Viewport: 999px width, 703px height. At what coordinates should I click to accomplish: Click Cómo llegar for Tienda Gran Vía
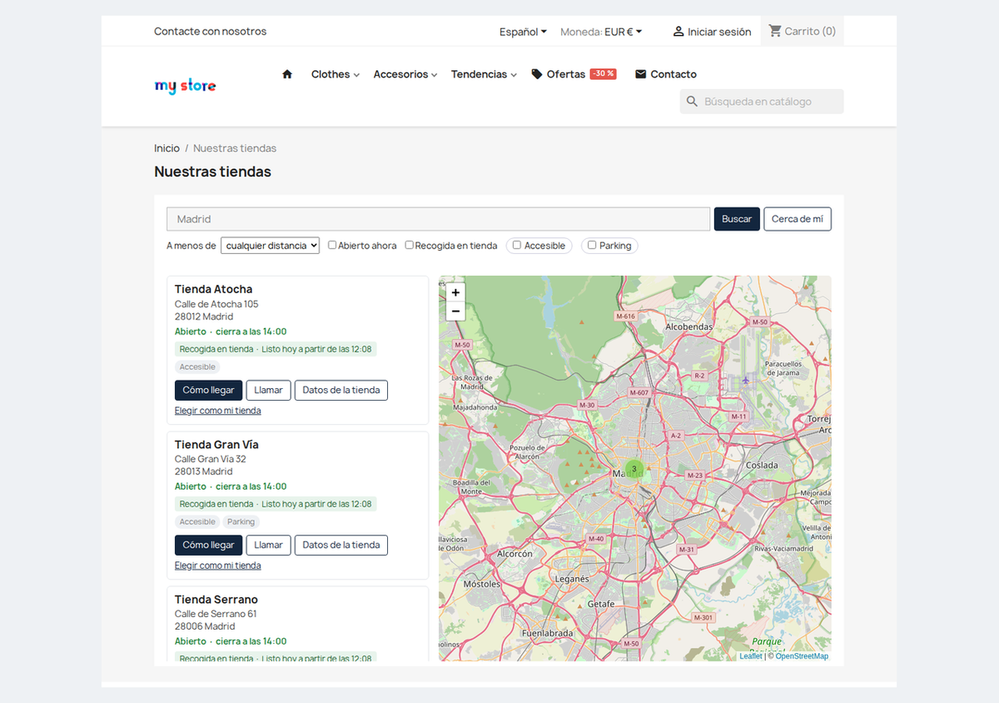pyautogui.click(x=208, y=545)
